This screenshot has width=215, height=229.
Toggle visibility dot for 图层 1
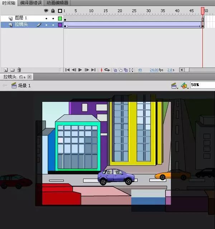coord(46,19)
